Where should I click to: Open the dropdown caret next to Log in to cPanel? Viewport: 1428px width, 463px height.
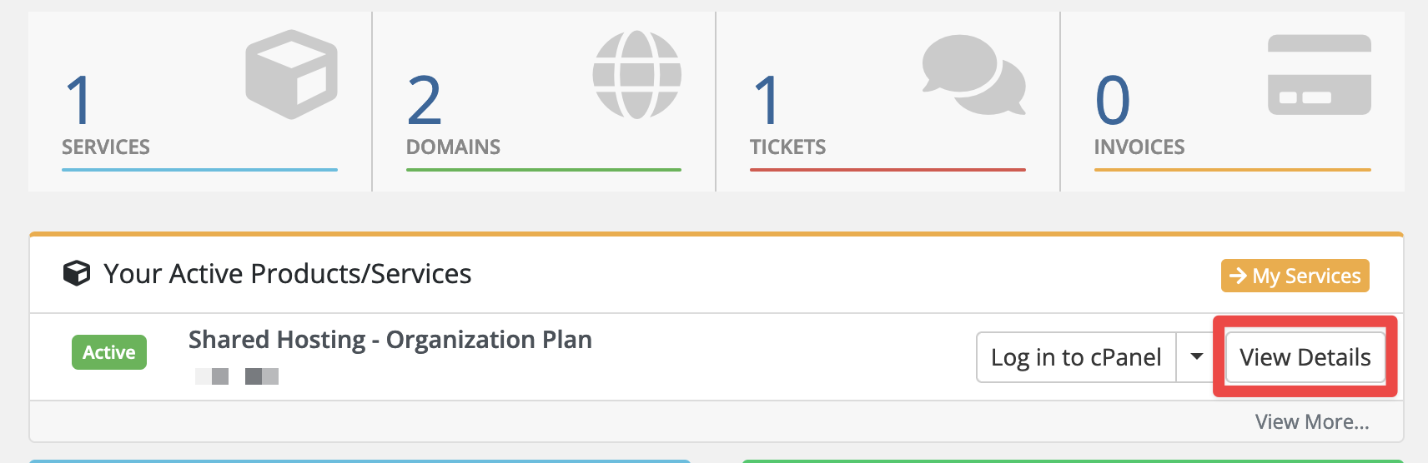tap(1196, 356)
